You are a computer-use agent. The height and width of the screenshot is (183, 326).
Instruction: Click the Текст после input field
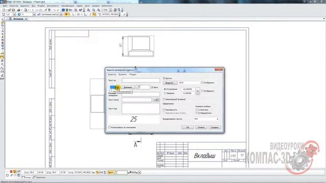coord(137,100)
